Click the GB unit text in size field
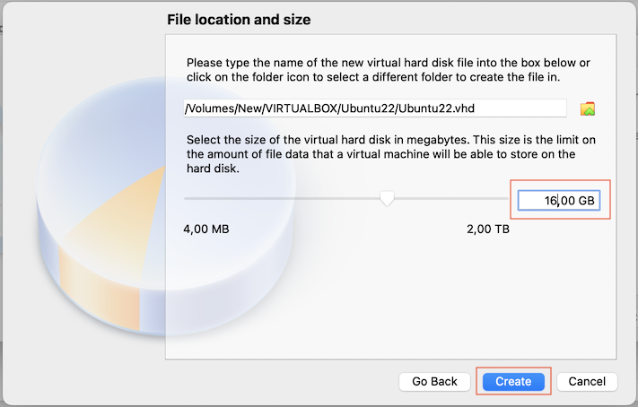The height and width of the screenshot is (407, 638). tap(586, 201)
